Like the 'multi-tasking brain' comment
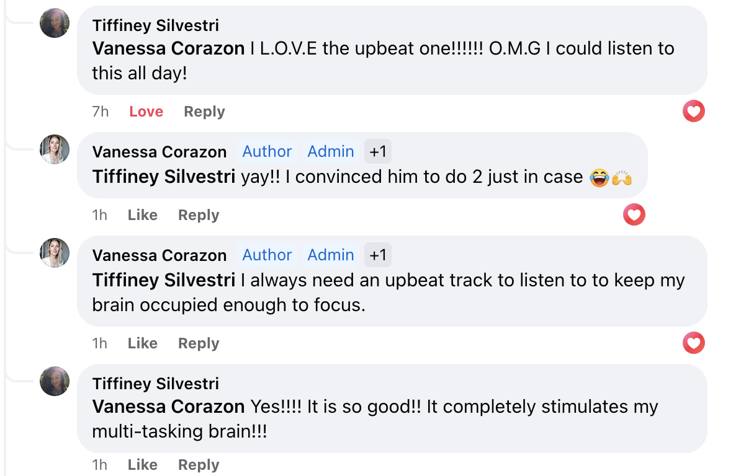 pos(142,465)
